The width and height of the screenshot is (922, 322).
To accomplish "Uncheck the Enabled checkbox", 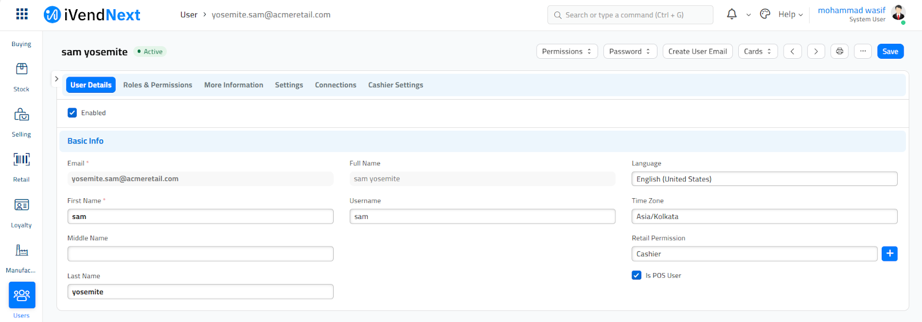I will pyautogui.click(x=72, y=113).
